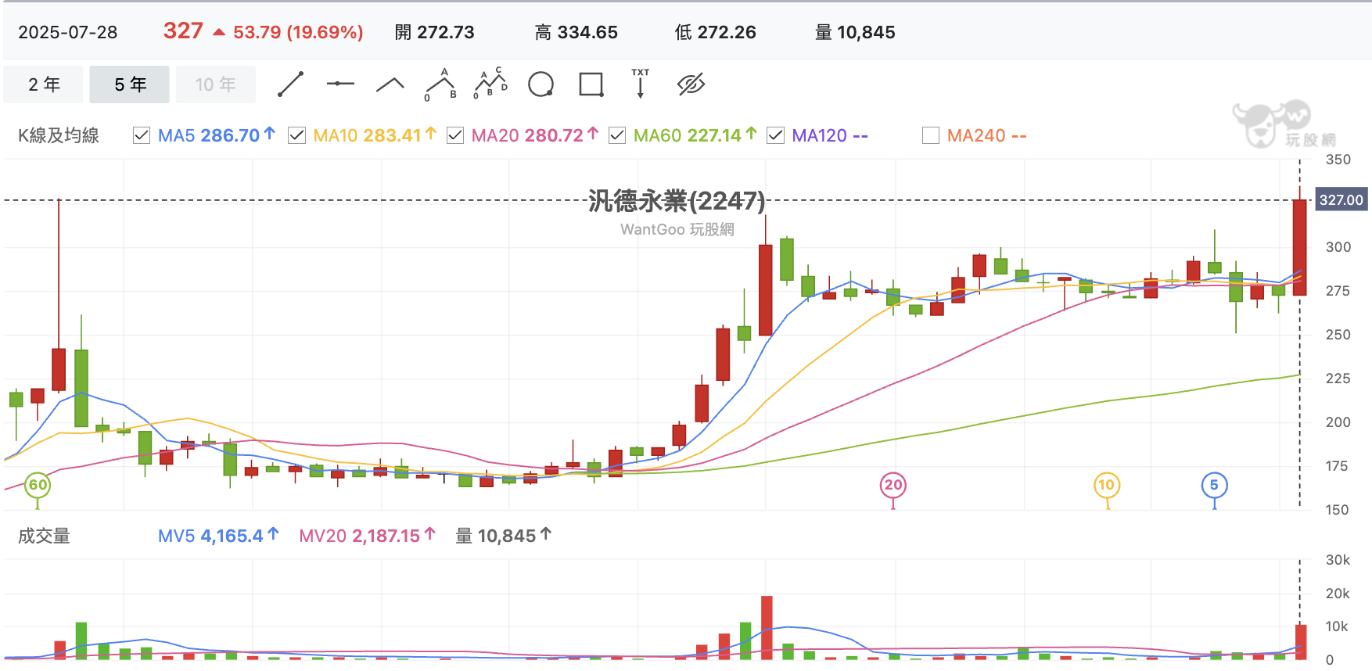1372x671 pixels.
Task: Add a TXT text annotation
Action: pyautogui.click(x=640, y=84)
